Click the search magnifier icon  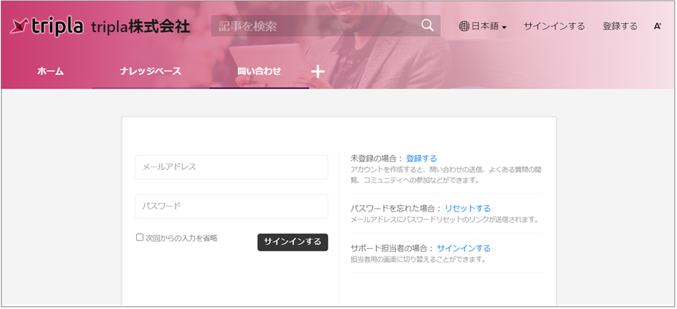pos(427,25)
